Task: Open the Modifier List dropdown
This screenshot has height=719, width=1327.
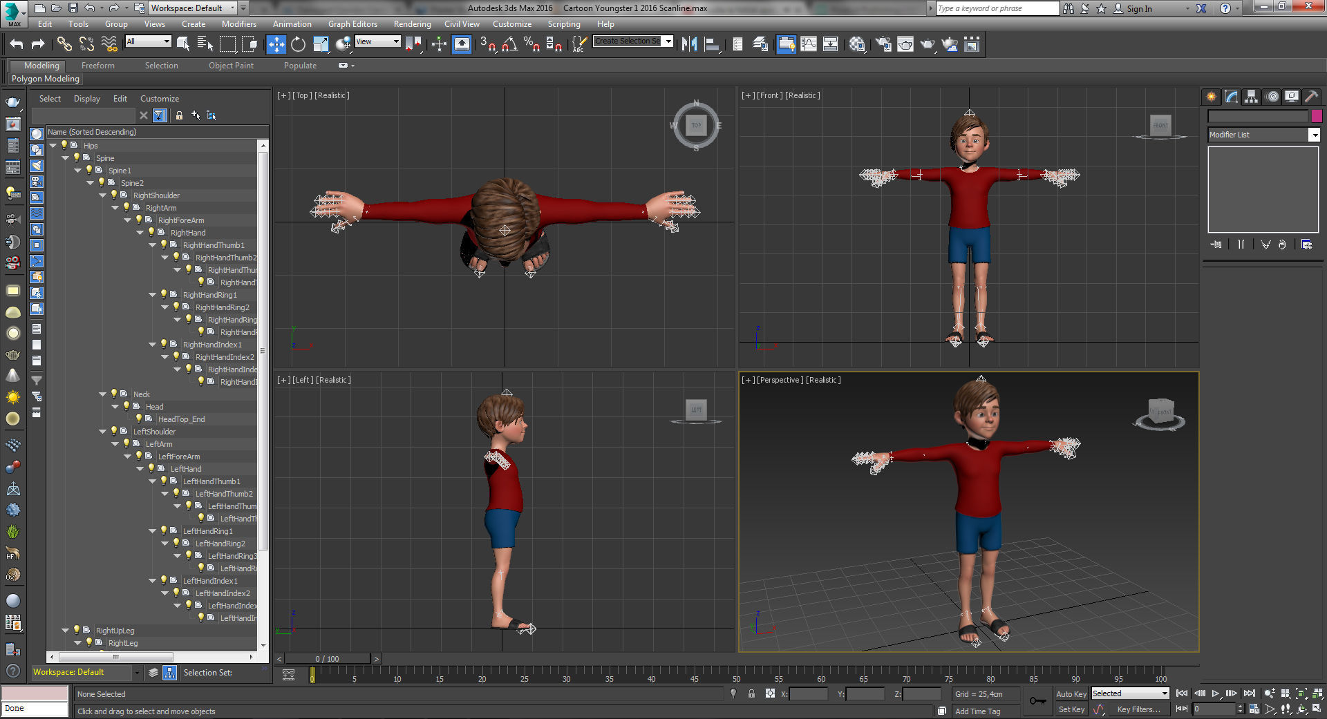Action: (1263, 135)
